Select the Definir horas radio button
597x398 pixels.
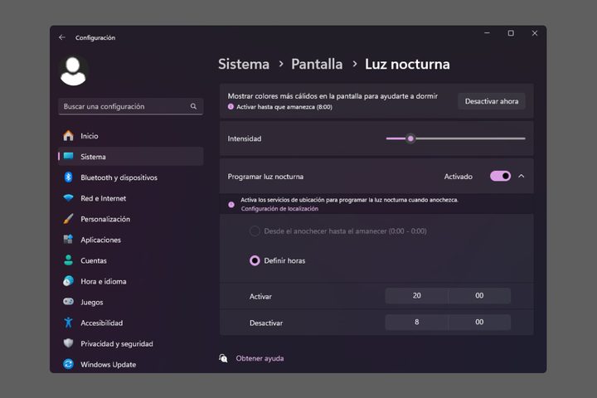(255, 260)
